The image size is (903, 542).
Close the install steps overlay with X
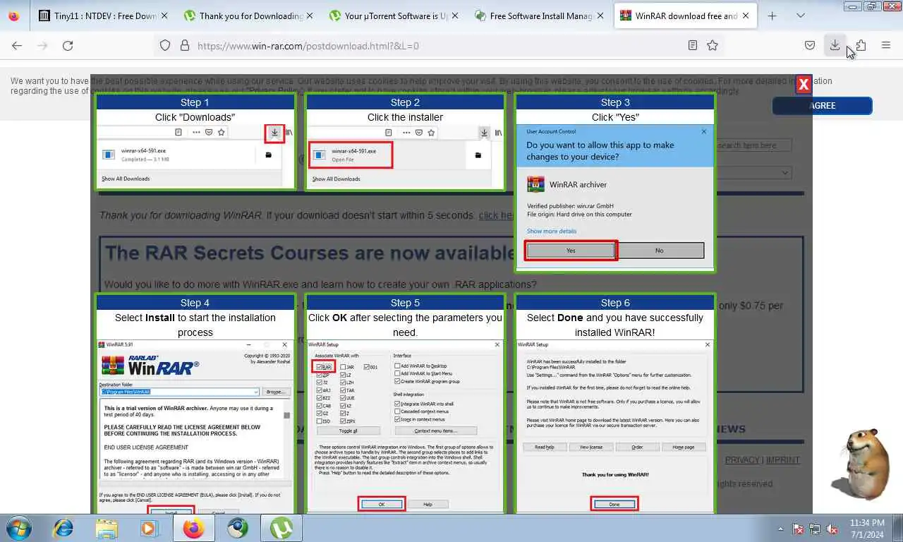(x=804, y=85)
